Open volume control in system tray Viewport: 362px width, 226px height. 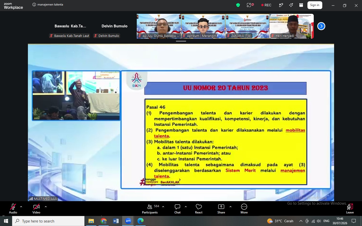(x=319, y=221)
